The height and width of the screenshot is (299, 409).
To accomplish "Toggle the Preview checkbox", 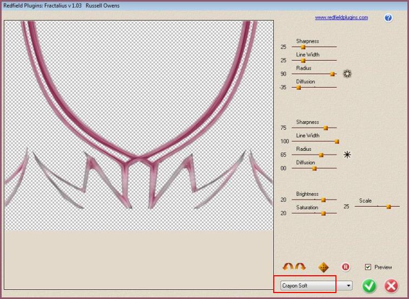I will [368, 267].
